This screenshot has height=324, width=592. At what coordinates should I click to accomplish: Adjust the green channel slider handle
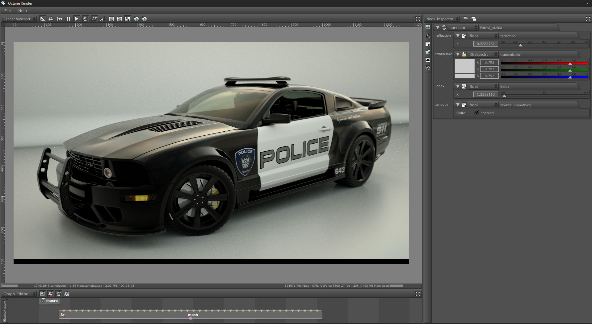570,70
